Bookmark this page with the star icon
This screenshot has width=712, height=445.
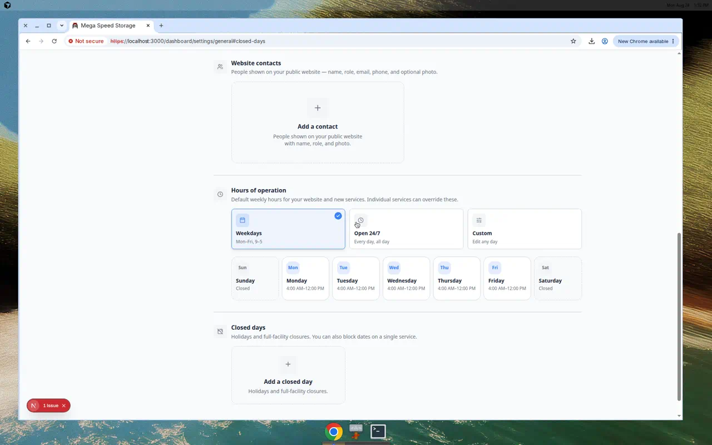point(573,41)
